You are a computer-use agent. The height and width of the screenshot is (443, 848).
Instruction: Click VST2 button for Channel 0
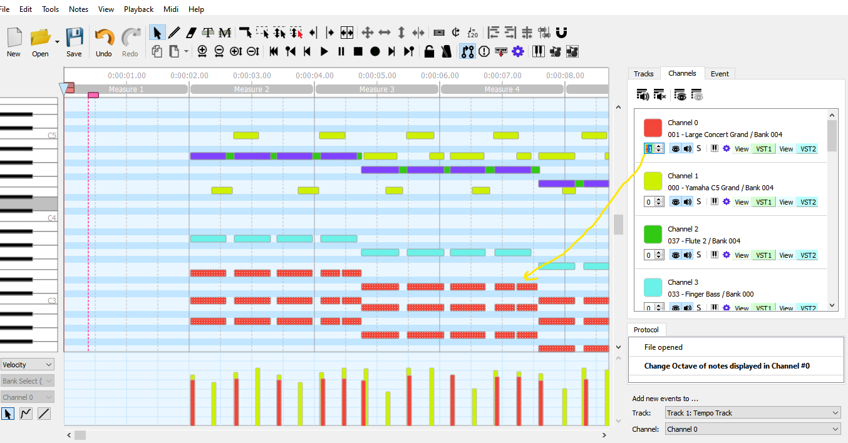[807, 149]
